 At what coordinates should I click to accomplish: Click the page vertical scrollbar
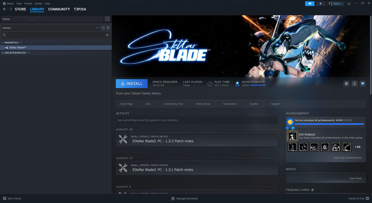[371, 55]
